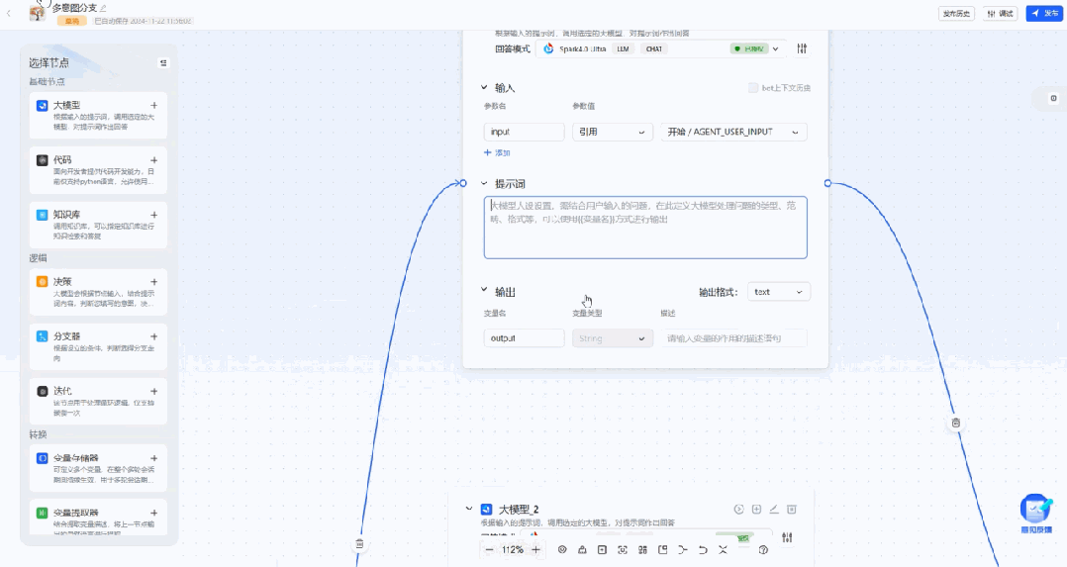Toggle canvas lock icon in toolbar
This screenshot has height=567, width=1067.
582,549
